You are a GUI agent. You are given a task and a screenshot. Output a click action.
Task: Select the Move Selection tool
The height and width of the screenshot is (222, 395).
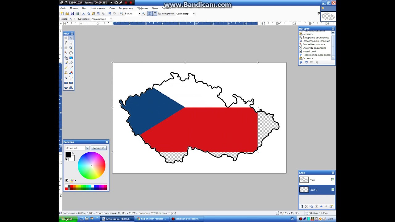(x=71, y=43)
